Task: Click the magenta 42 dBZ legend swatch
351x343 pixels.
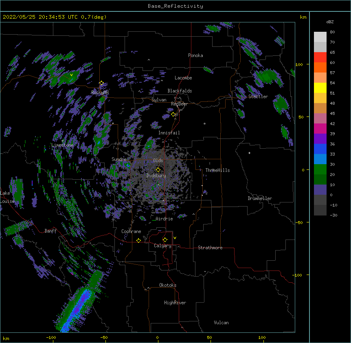Action: (320, 128)
